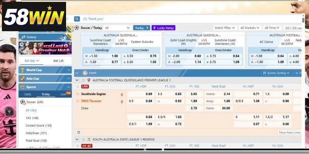Pick Draw odds 3.70
The height and width of the screenshot is (154, 309).
(x=194, y=108)
